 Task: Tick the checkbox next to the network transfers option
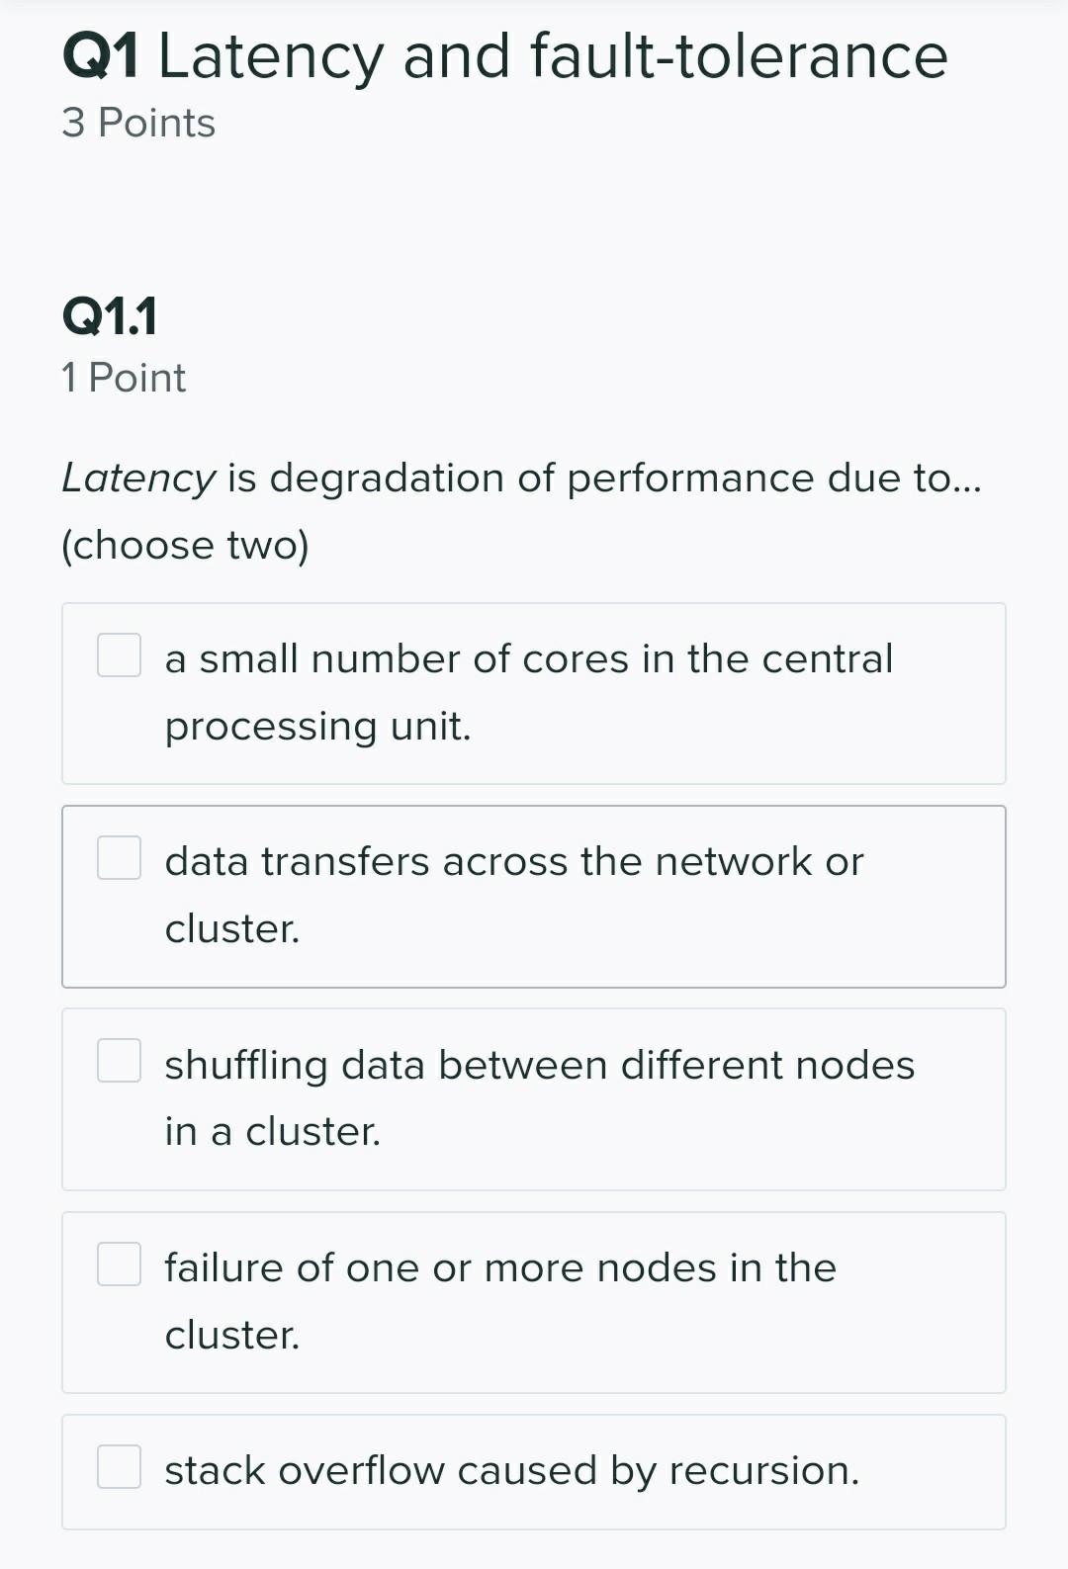(119, 858)
